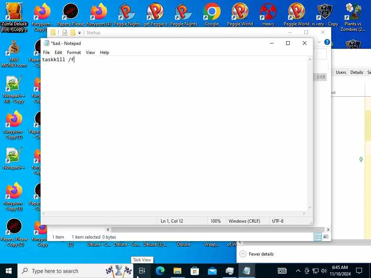Click the network tray icon
Screen dimensions: 371x278
pos(316,271)
